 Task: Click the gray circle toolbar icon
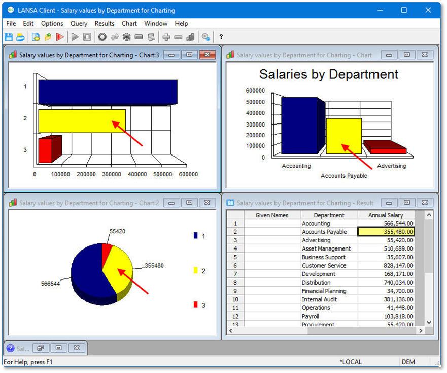[102, 37]
